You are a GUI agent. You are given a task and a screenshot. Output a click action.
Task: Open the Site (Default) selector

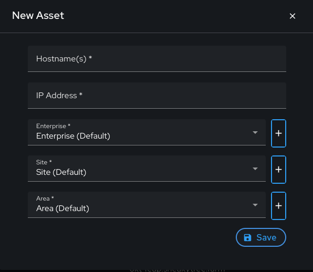pyautogui.click(x=147, y=169)
